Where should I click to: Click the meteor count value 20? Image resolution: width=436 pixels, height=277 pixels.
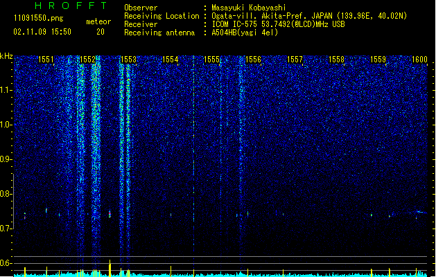[x=101, y=32]
